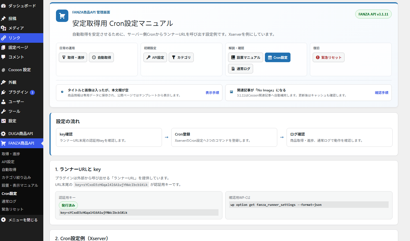The width and height of the screenshot is (410, 241).
Task: Click the 発行済み status badge
Action: (x=68, y=205)
